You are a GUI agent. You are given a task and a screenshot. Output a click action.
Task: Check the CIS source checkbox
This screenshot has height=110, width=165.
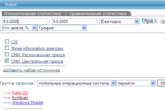pos(7,41)
